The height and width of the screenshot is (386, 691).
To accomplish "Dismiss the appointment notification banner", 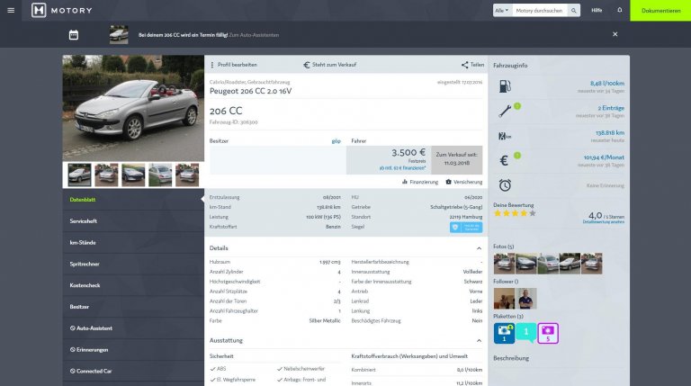I will click(615, 34).
